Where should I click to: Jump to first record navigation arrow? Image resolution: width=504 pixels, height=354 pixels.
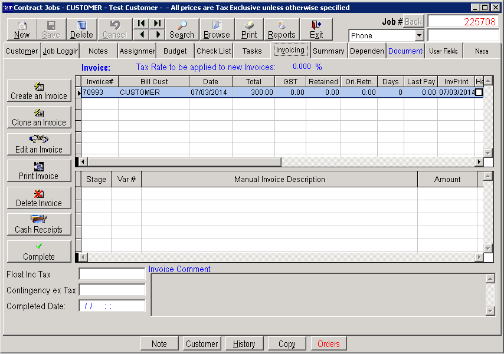(x=142, y=24)
